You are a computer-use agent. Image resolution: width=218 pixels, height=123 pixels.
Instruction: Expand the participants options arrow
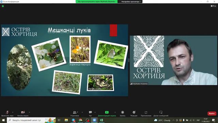tap(82, 112)
